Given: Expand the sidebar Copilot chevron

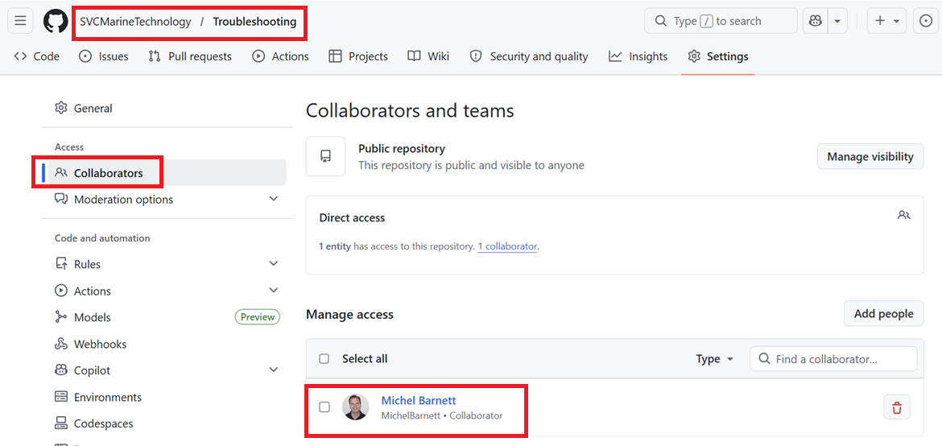Looking at the screenshot, I should [274, 370].
